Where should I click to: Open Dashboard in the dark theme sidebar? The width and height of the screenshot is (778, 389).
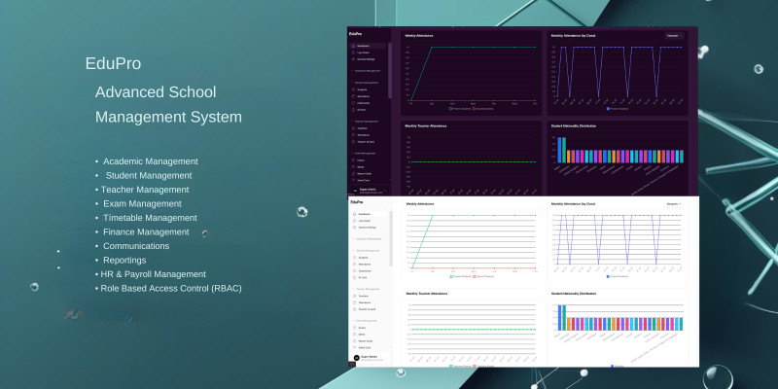click(x=363, y=46)
